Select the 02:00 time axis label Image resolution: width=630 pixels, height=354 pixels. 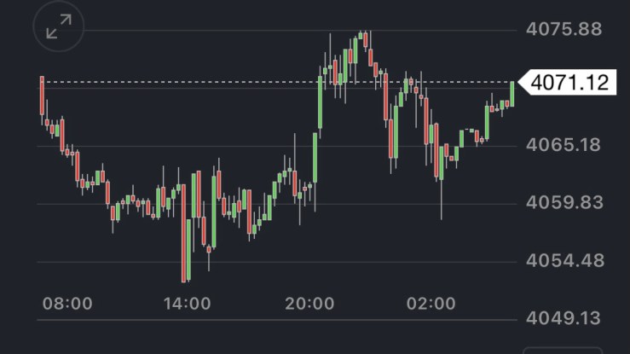pos(431,303)
